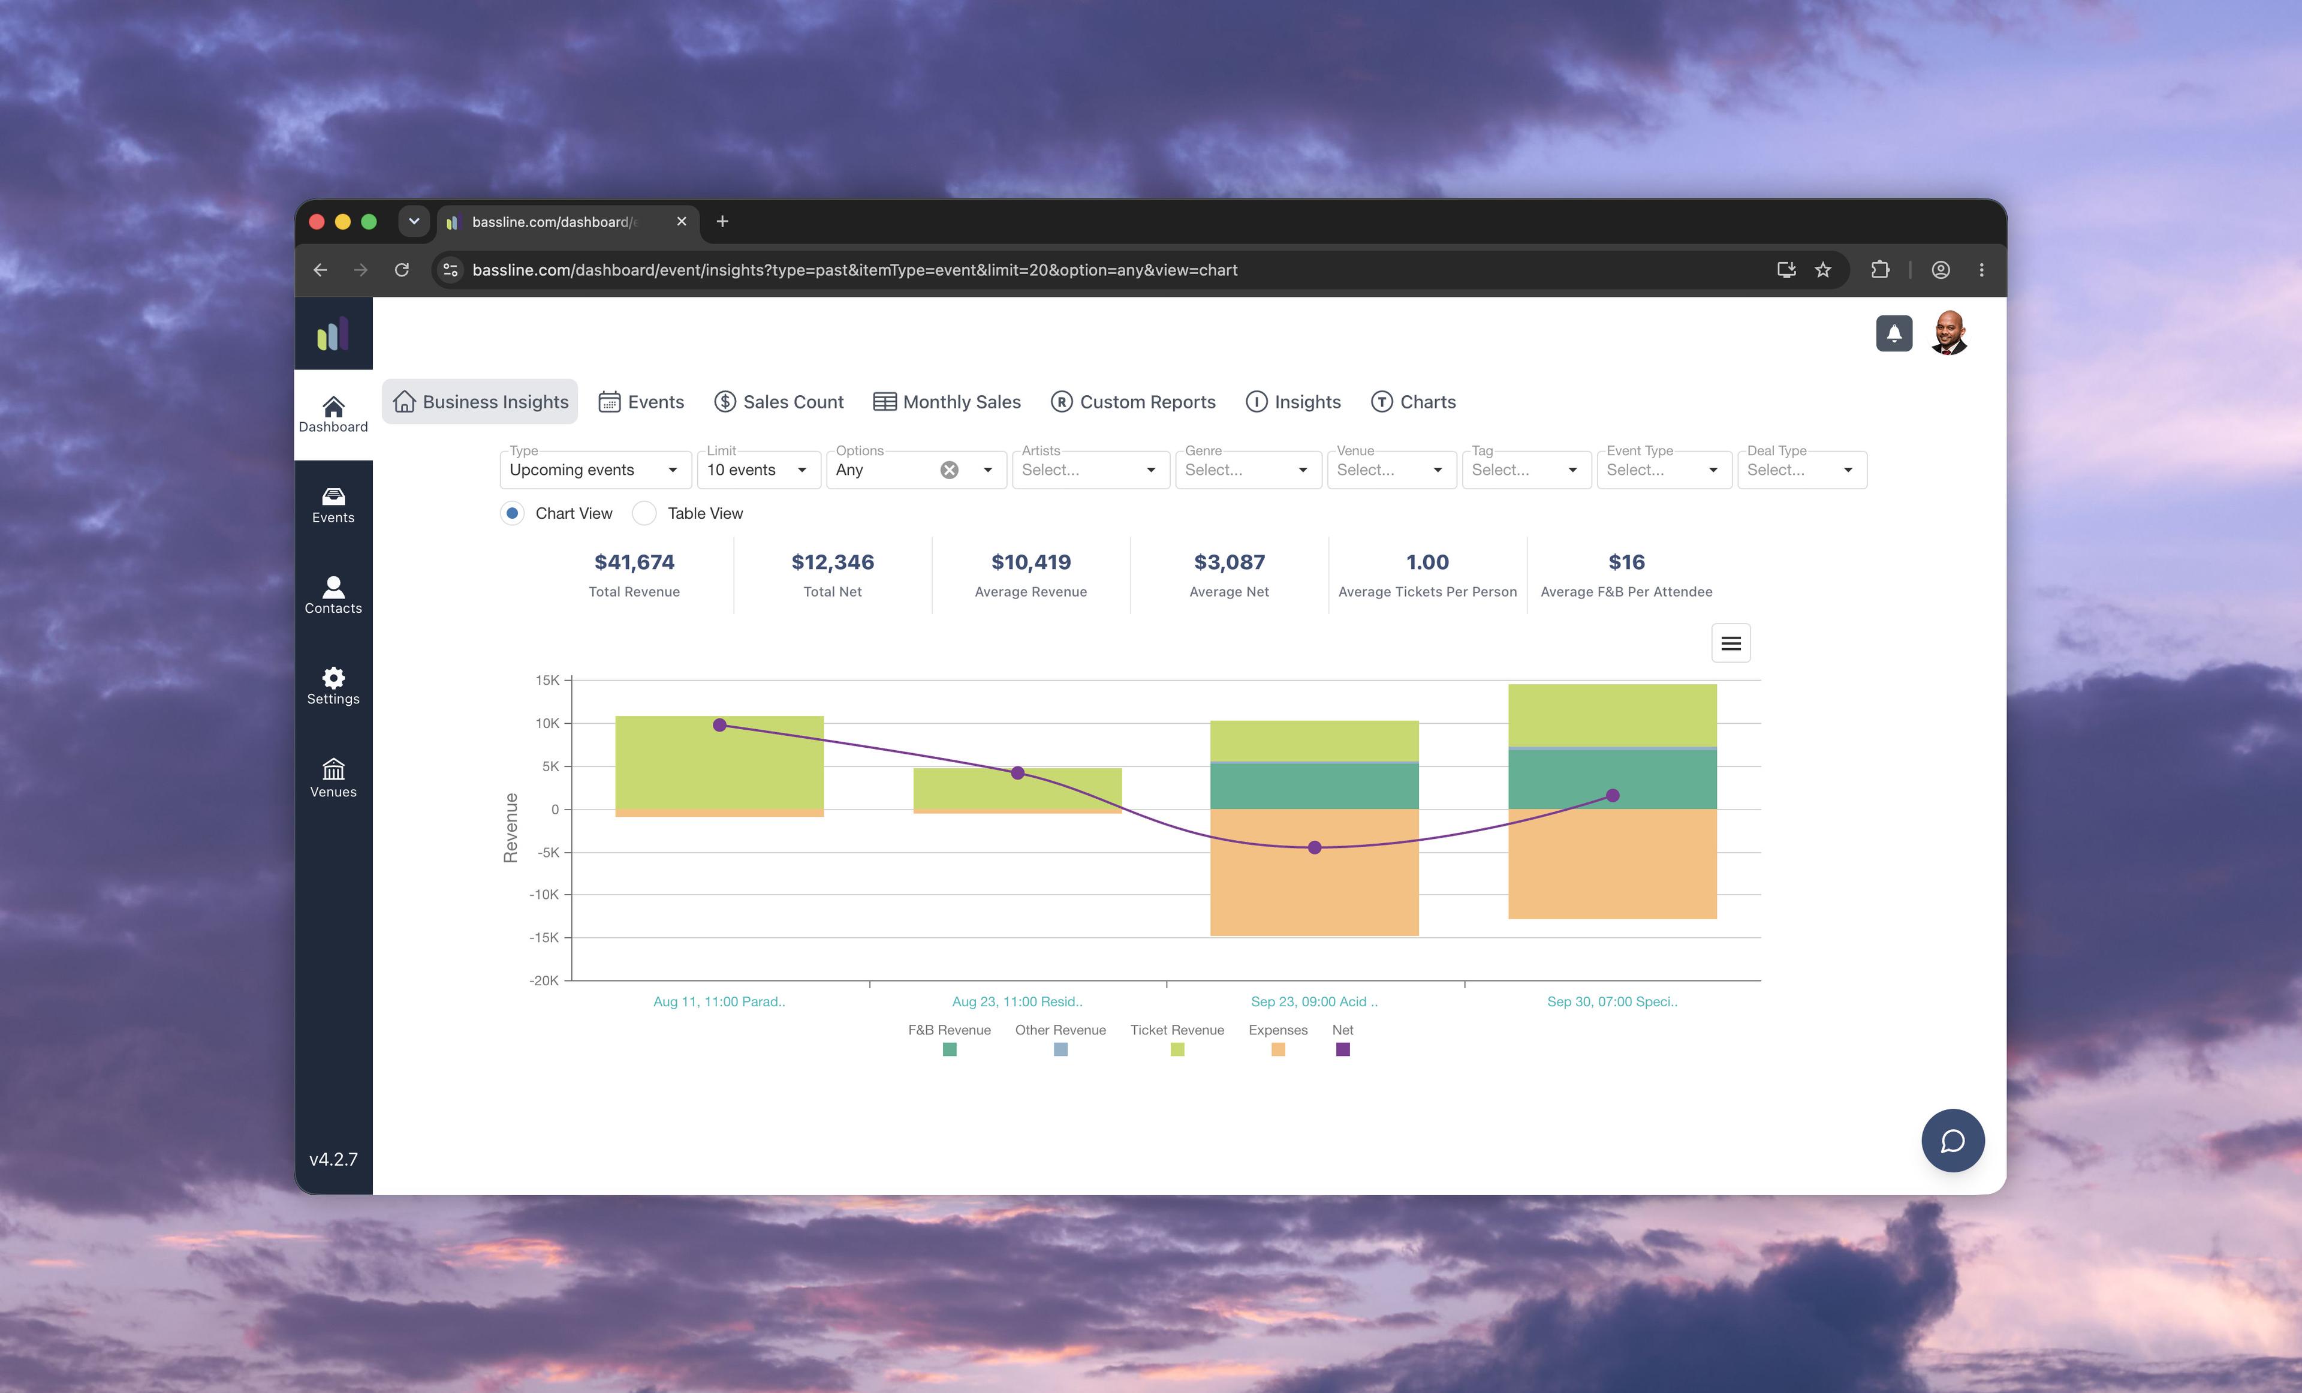Open the Dashboard sidebar icon
Image resolution: width=2302 pixels, height=1393 pixels.
(333, 414)
